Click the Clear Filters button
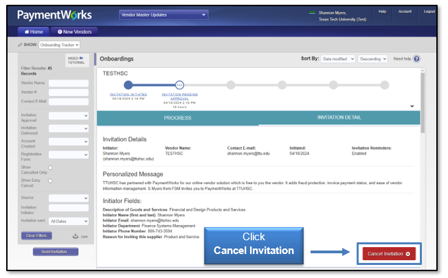Viewport: 448px width, 278px height. (36, 235)
